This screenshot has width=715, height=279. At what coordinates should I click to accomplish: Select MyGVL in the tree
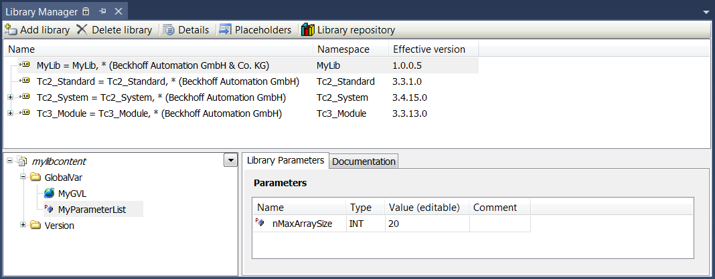click(x=72, y=194)
